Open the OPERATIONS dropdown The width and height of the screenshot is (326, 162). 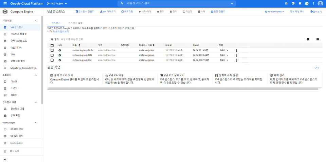click(x=274, y=11)
